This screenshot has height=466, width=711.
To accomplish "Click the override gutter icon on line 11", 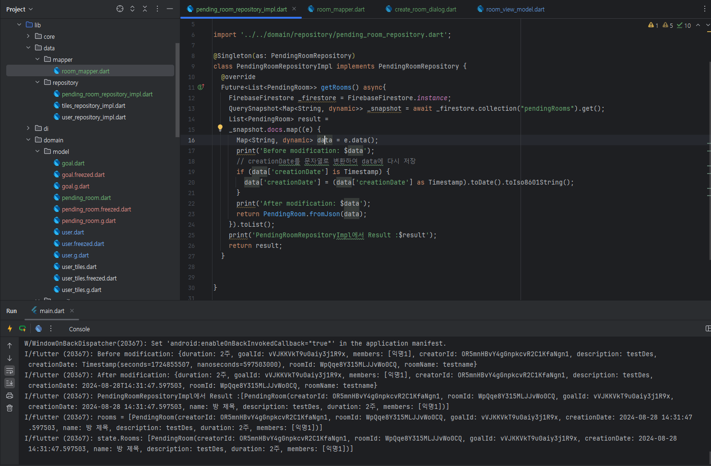I will coord(201,87).
